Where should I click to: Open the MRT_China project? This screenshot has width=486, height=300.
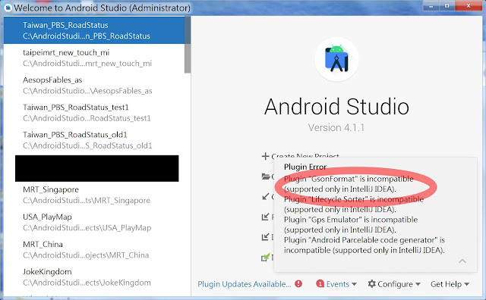94,249
